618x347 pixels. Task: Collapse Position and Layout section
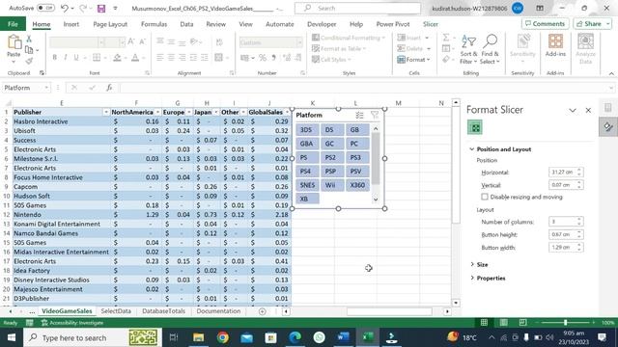point(472,149)
